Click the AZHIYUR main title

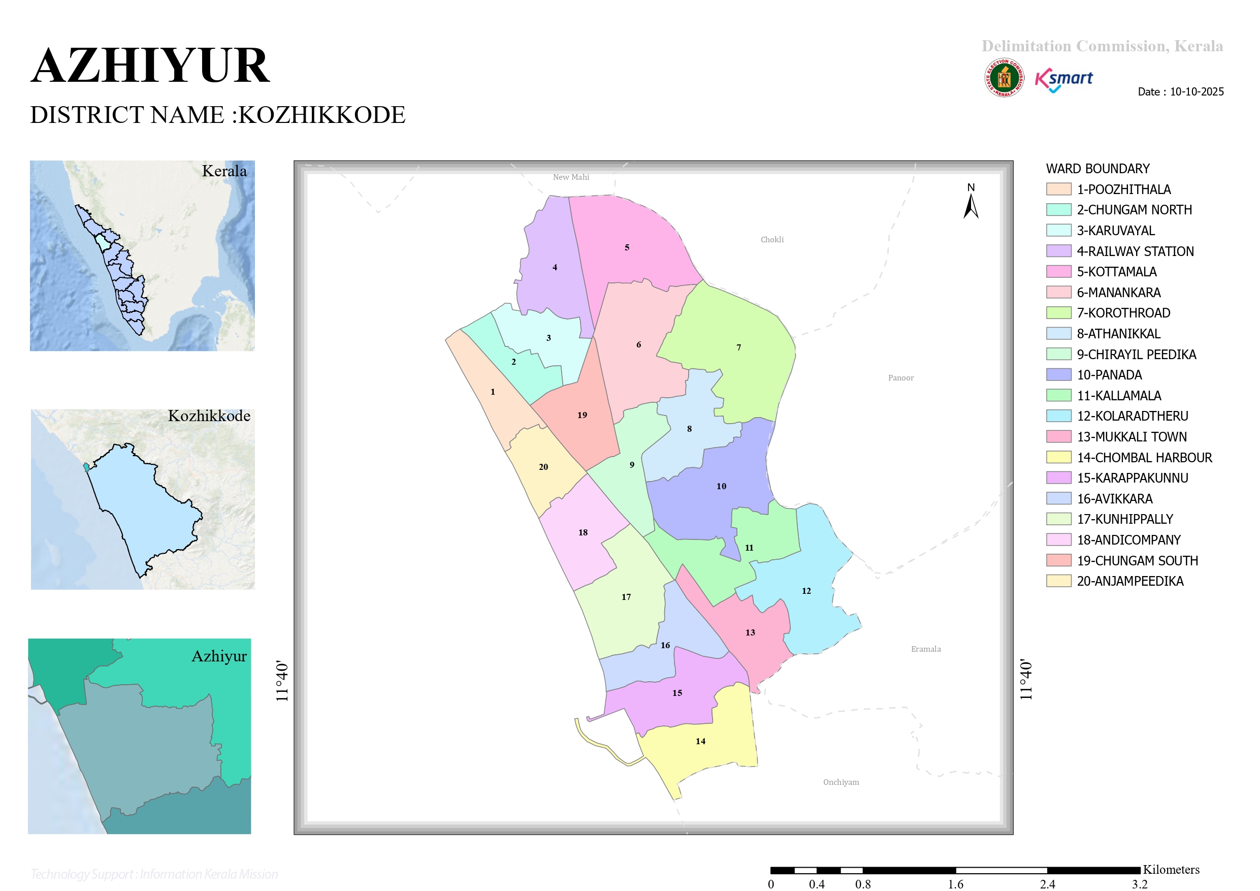(x=150, y=66)
